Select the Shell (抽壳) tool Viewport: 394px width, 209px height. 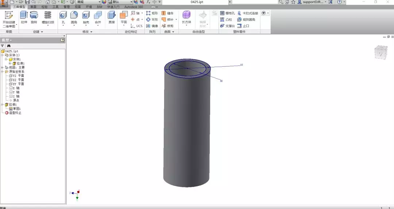click(86, 18)
